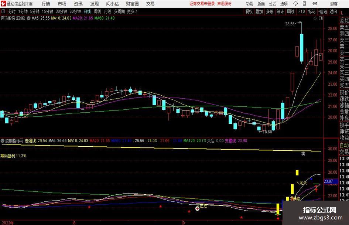Image resolution: width=349 pixels, height=225 pixels.
Task: Click the 声迅股份 stock name in the title bar
Action: (225, 4)
